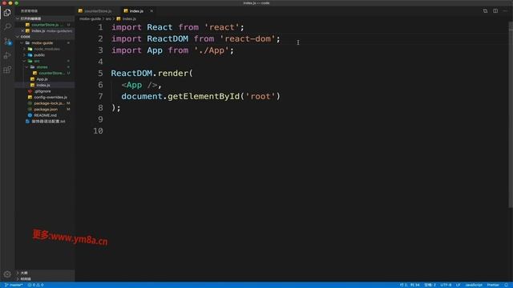Open package.json file

point(46,110)
